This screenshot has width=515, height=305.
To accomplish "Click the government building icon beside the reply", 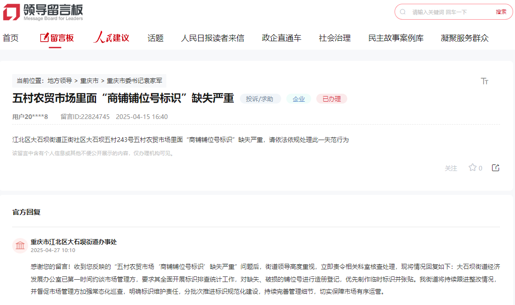I will point(20,245).
